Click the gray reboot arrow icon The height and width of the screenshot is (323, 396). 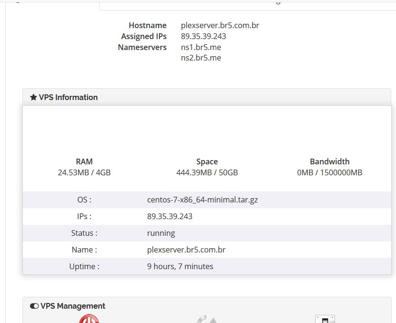207,319
